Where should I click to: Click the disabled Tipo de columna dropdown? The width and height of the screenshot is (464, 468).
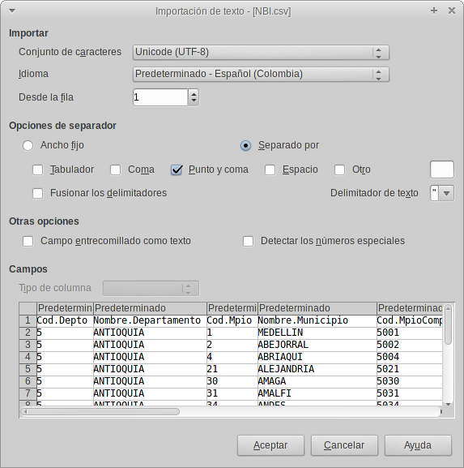[151, 288]
